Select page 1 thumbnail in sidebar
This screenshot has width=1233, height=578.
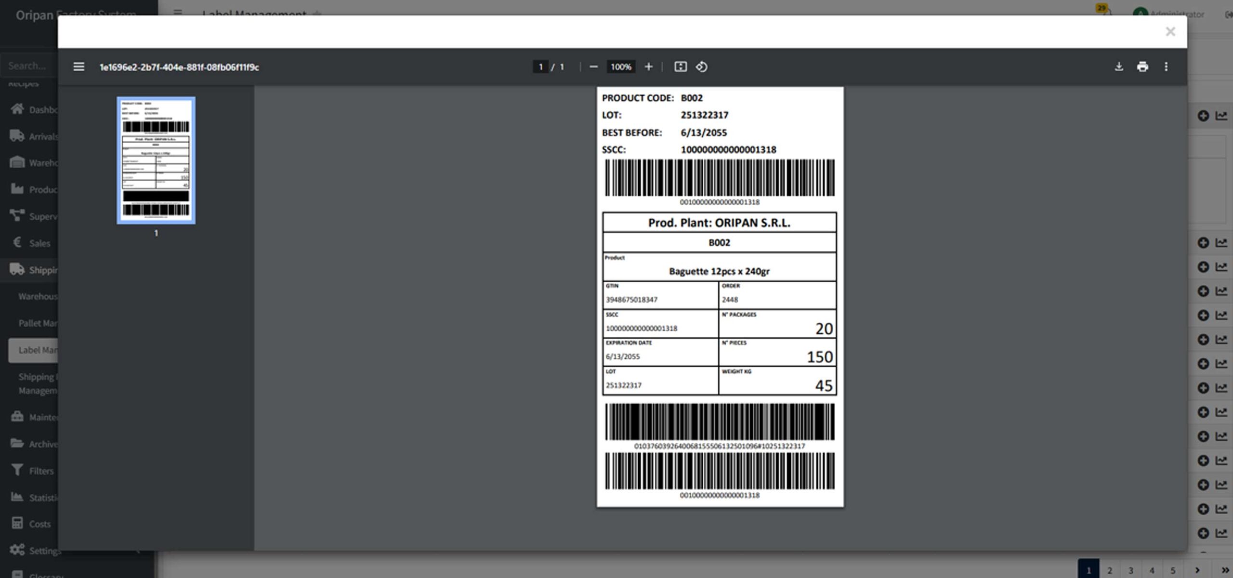pos(156,160)
